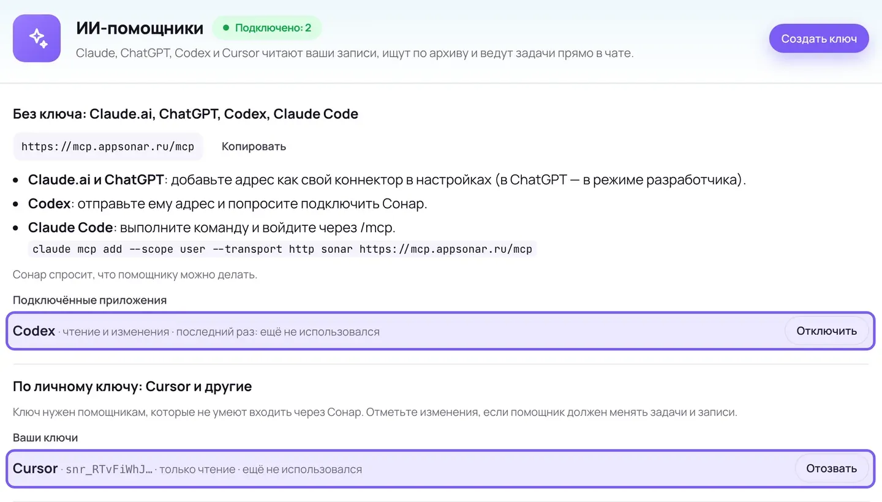882x502 pixels.
Task: Click the Ваши ключи label
Action: 45,438
